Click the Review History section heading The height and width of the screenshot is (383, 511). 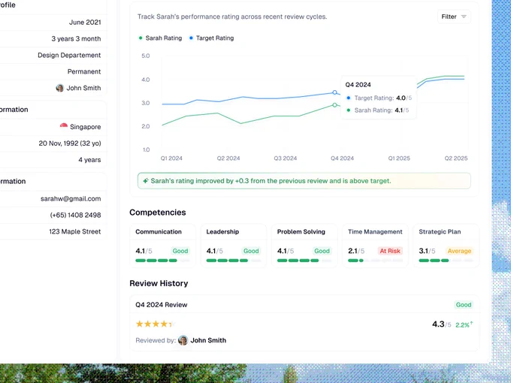pos(159,283)
